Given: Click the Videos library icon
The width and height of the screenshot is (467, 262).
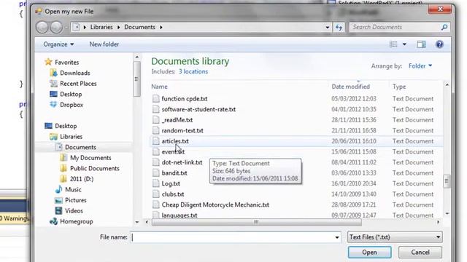Looking at the screenshot, I should [x=58, y=210].
